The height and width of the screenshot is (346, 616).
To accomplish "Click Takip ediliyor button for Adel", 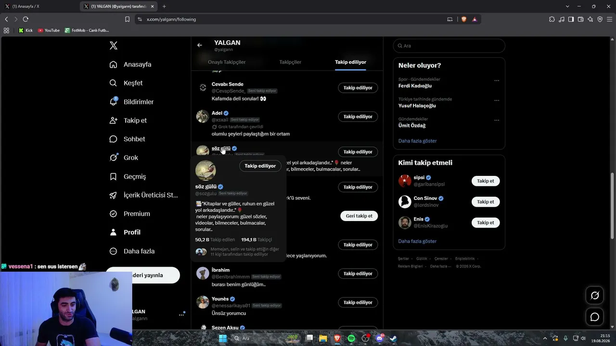I will (x=358, y=117).
